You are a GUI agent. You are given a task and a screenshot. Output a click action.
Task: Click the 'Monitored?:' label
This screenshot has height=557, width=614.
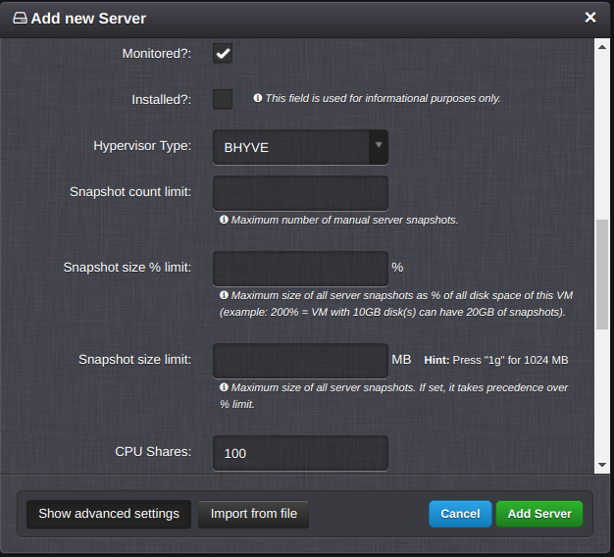[157, 53]
